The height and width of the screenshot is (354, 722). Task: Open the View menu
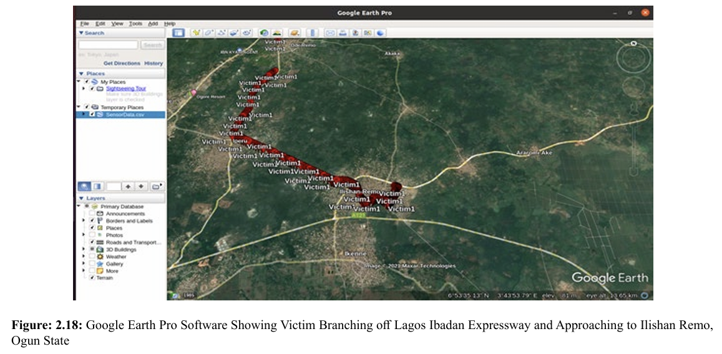pos(117,24)
